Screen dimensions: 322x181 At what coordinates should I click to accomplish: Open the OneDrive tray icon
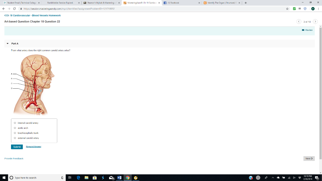(x=278, y=178)
